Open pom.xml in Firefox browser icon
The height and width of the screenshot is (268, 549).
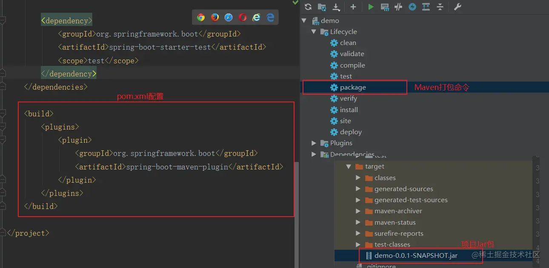(215, 17)
